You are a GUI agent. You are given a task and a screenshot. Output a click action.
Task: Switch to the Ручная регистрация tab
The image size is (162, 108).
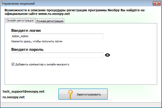(x=50, y=21)
